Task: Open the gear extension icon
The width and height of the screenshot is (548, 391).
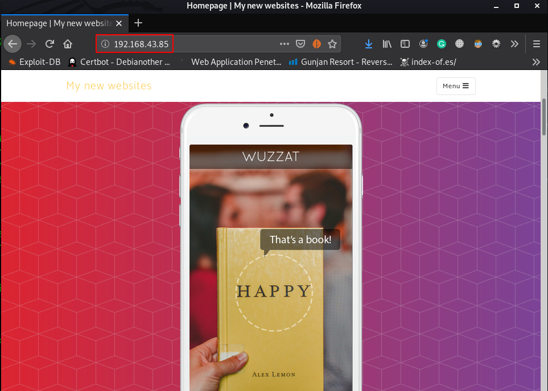Action: click(496, 44)
